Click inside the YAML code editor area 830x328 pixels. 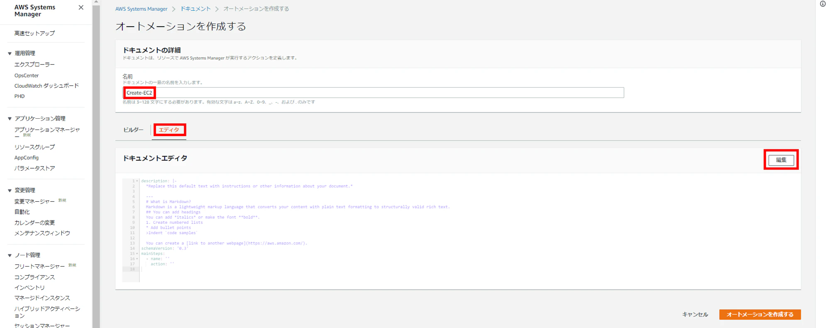(458, 230)
